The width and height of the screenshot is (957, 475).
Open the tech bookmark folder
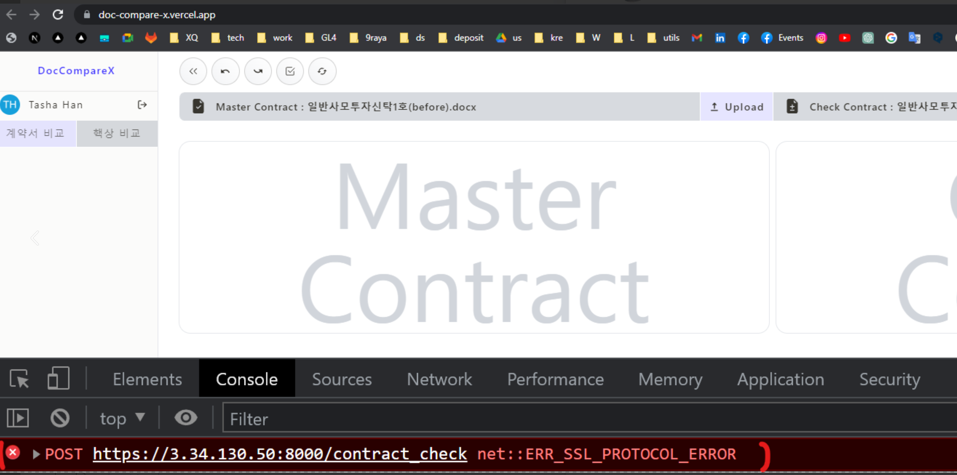pyautogui.click(x=228, y=38)
